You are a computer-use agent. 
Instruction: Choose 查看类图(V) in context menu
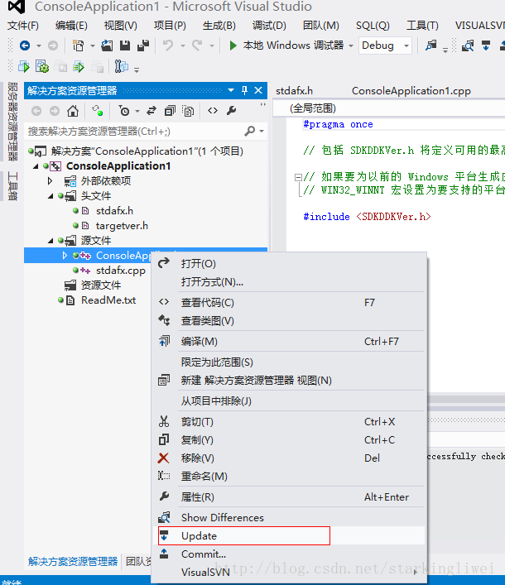(289, 321)
